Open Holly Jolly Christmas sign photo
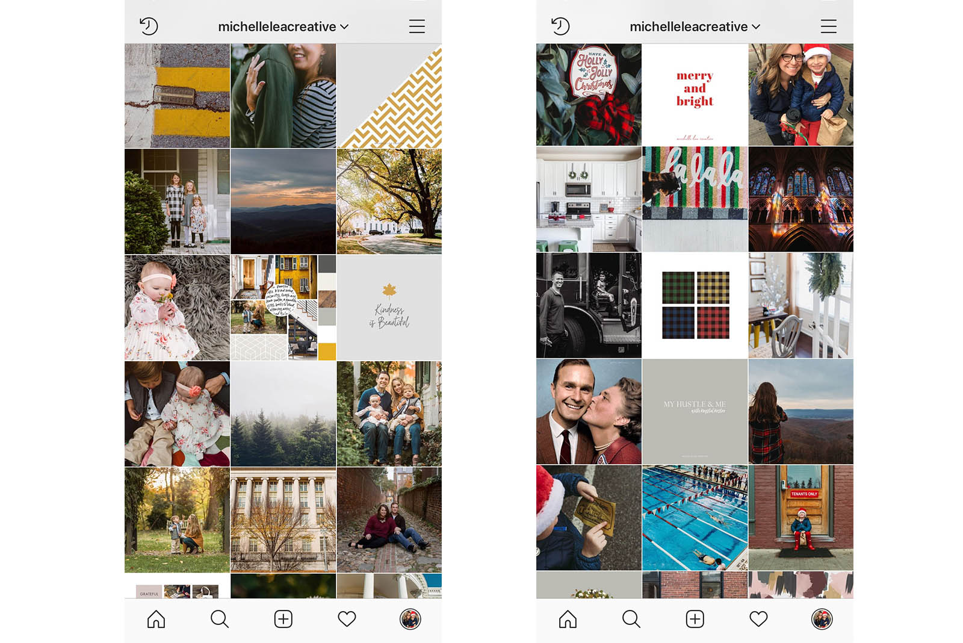This screenshot has width=963, height=643. (589, 95)
